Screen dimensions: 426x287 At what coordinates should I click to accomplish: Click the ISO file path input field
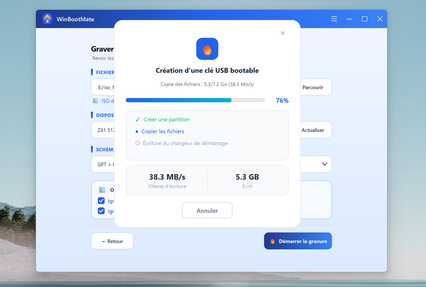pyautogui.click(x=103, y=87)
